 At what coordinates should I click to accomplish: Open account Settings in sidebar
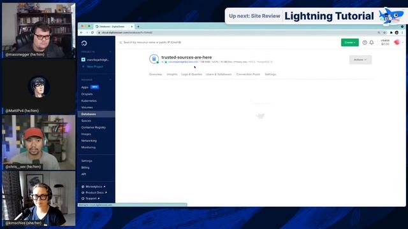coord(87,161)
